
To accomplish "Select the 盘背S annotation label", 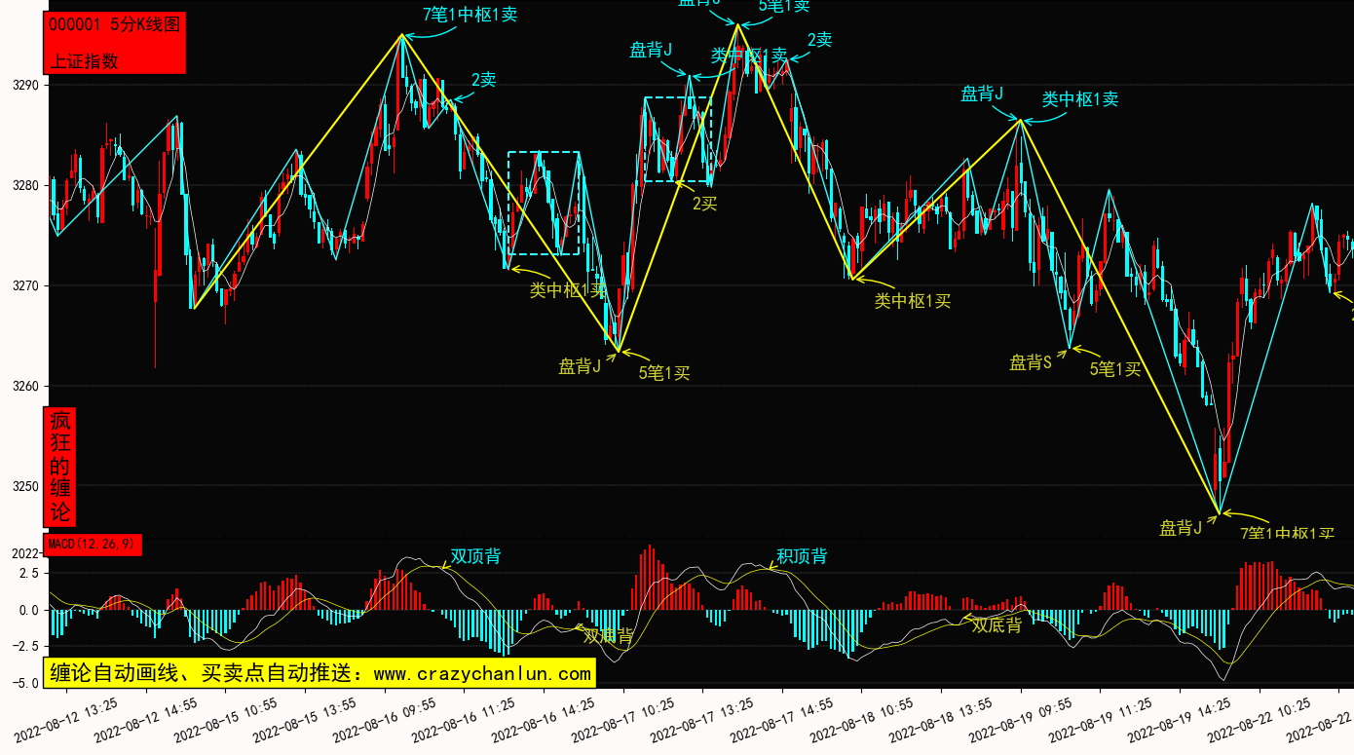I will pyautogui.click(x=1030, y=363).
